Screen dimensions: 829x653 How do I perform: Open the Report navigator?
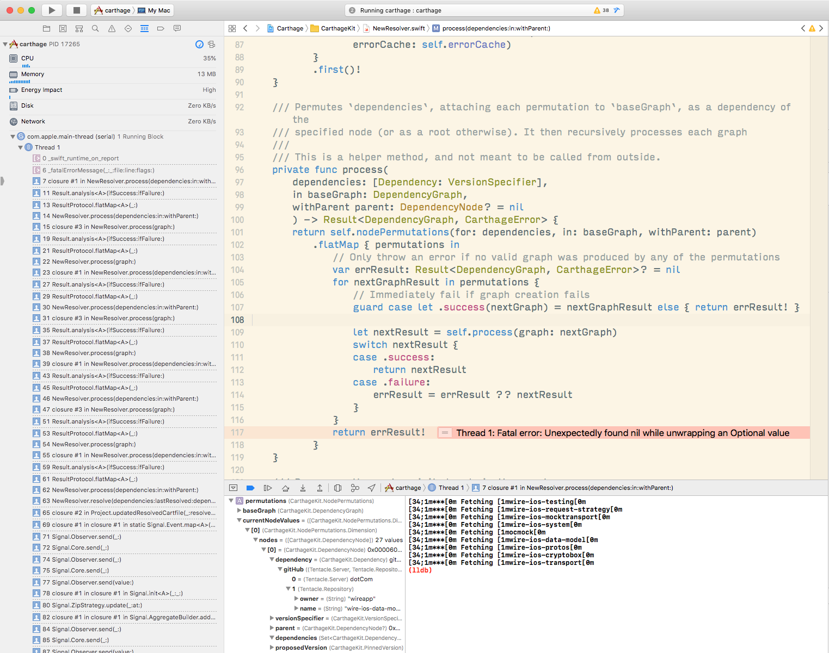[x=177, y=28]
